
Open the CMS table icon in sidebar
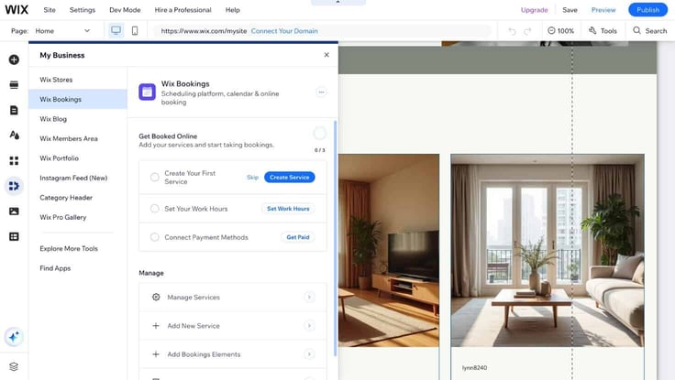pyautogui.click(x=14, y=236)
